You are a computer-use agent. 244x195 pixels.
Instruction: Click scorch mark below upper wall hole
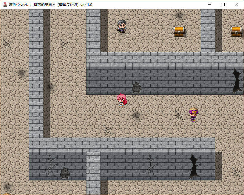(x=136, y=115)
